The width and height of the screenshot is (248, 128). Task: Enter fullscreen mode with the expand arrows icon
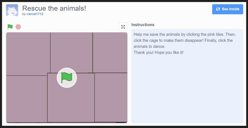(x=123, y=27)
